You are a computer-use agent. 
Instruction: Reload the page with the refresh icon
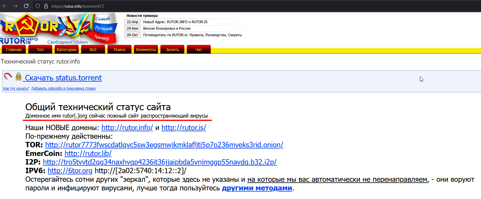click(x=26, y=6)
